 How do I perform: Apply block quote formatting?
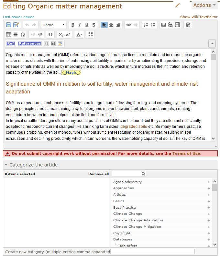click(x=50, y=34)
